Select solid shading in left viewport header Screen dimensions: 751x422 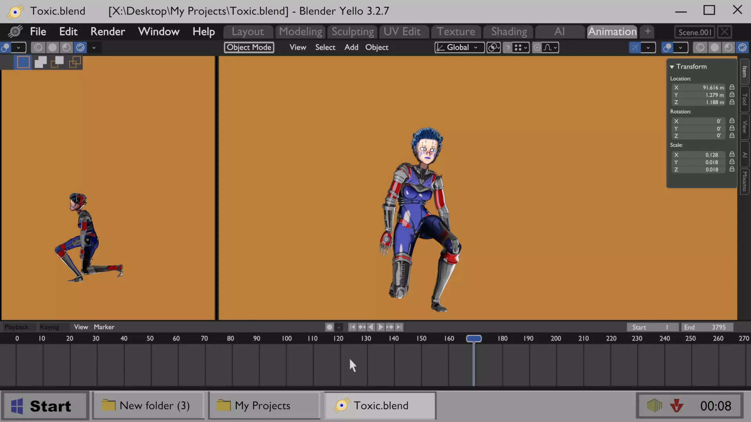pos(52,48)
